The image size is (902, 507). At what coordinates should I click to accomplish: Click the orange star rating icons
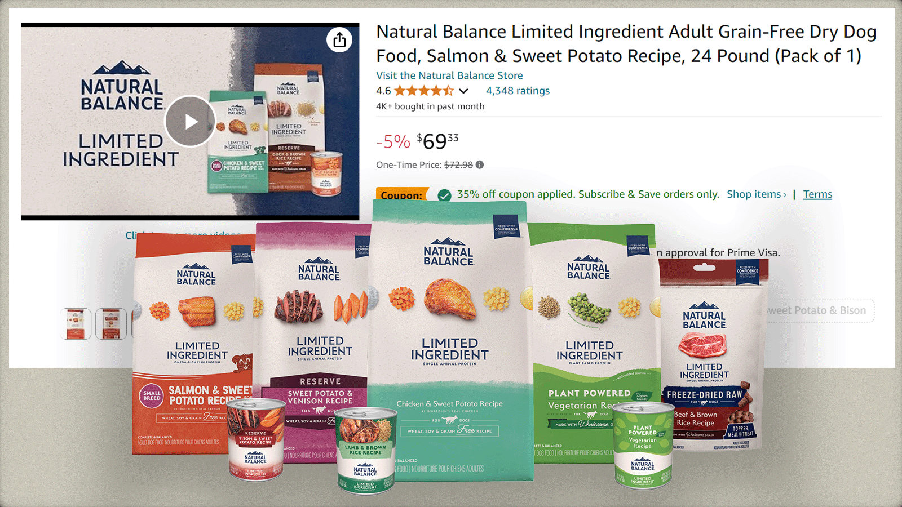pos(424,91)
